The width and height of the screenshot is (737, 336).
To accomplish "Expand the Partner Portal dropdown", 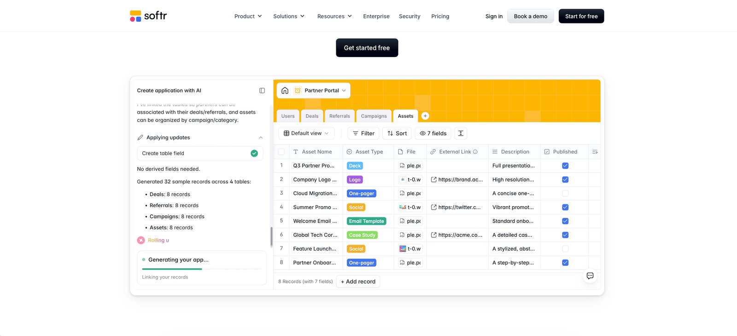I will pyautogui.click(x=344, y=91).
